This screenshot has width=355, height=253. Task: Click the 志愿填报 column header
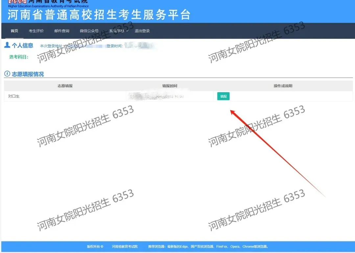65,86
